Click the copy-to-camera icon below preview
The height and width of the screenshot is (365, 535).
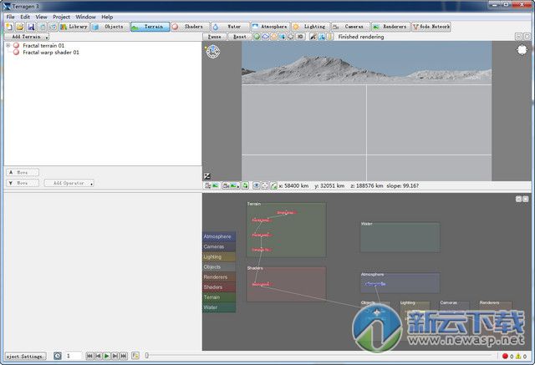click(x=211, y=185)
